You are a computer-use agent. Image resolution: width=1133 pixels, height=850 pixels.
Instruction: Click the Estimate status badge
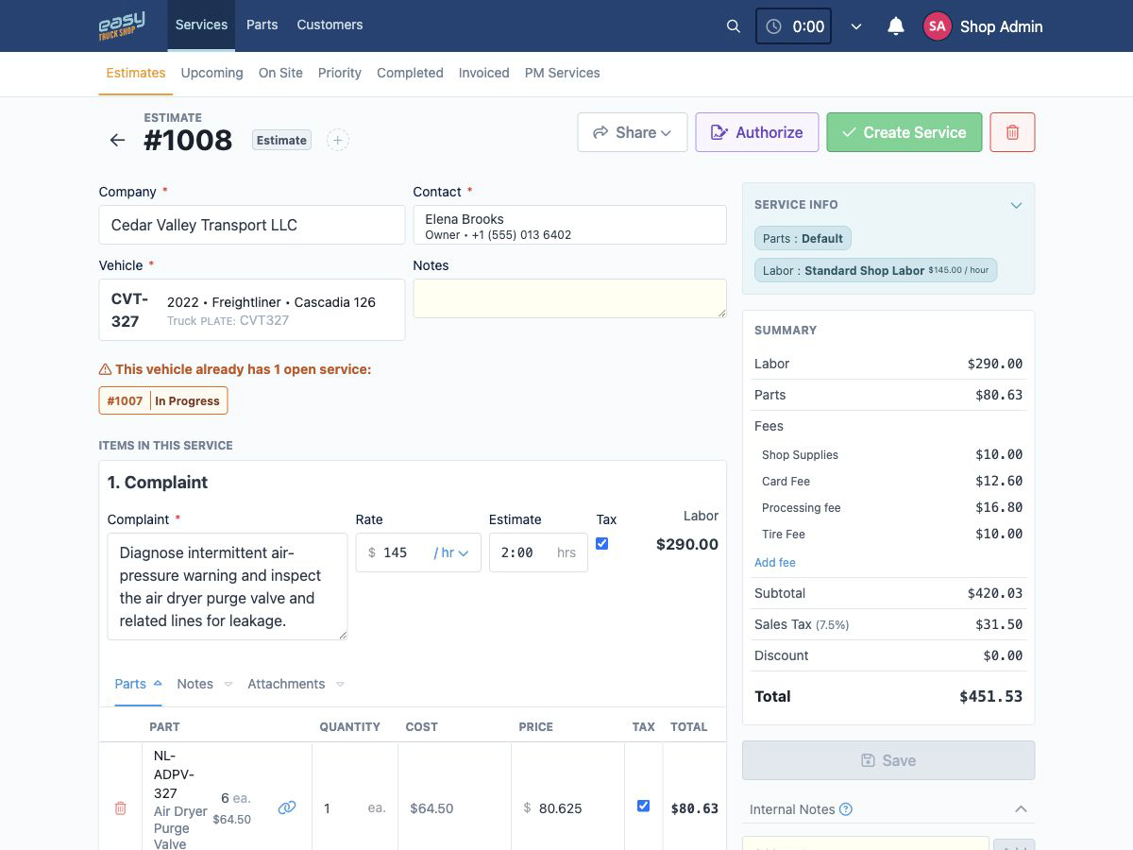pos(281,140)
